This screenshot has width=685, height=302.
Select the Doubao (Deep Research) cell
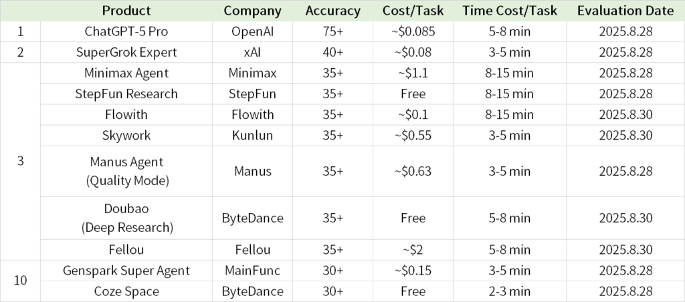coord(126,218)
